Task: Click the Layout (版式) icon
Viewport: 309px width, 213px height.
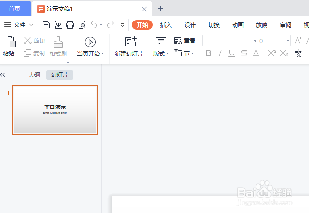Action: (161, 42)
